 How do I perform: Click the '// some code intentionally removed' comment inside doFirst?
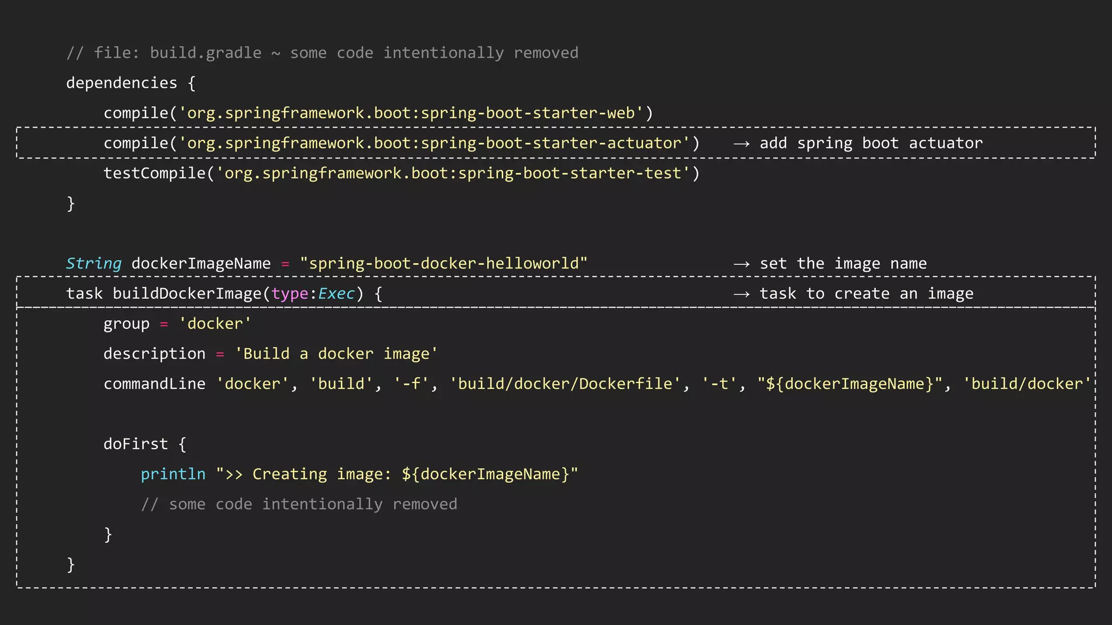[299, 504]
